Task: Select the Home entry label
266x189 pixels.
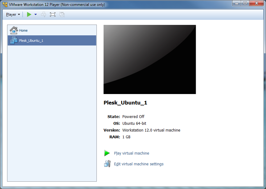Action: [23, 30]
